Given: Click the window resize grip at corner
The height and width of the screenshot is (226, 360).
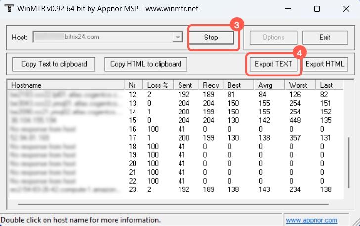Looking at the screenshot, I should click(x=356, y=222).
